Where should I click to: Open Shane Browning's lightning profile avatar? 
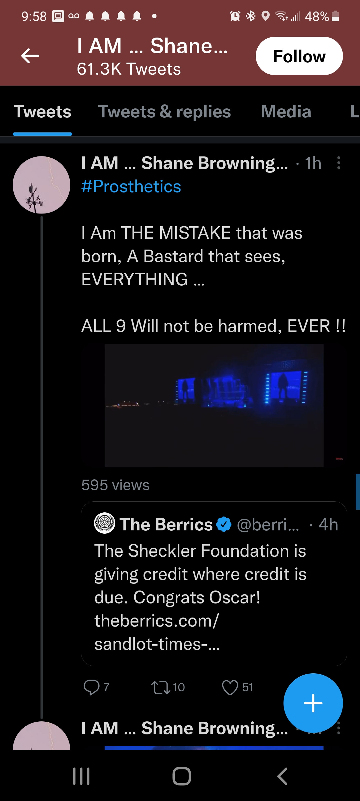(x=41, y=185)
